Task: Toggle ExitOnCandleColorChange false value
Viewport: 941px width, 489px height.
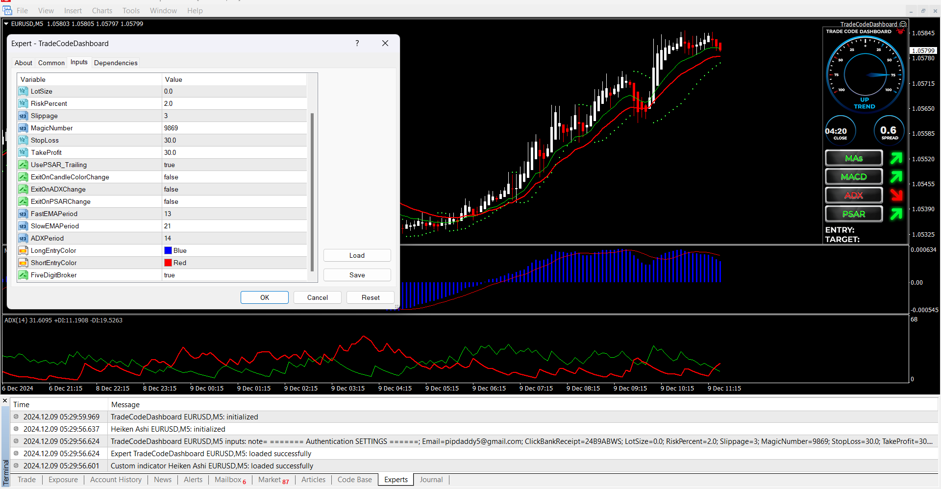Action: (234, 177)
